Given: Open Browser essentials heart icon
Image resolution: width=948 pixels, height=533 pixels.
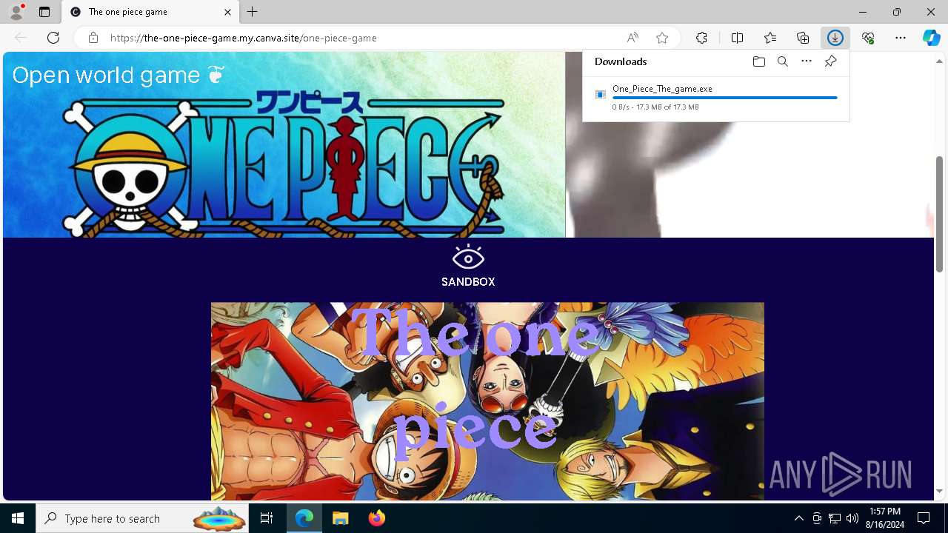Looking at the screenshot, I should [x=868, y=38].
